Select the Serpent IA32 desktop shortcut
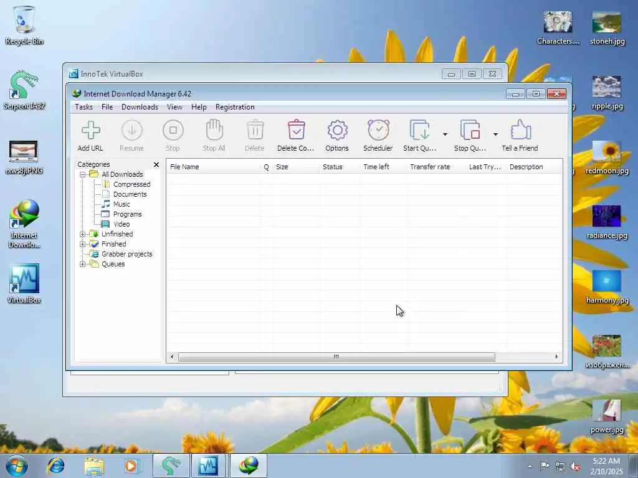The image size is (638, 478). pyautogui.click(x=24, y=90)
